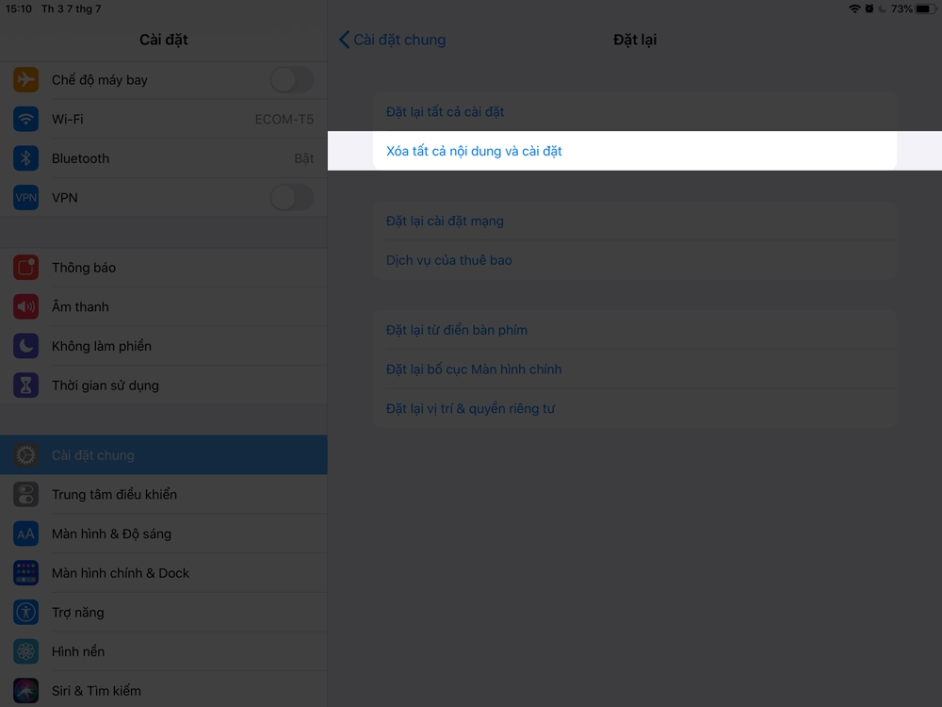Select Đặt lại vị trí & quyền riêng tư
The width and height of the screenshot is (942, 707).
point(635,408)
